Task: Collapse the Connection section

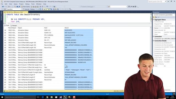Action: 153,37
